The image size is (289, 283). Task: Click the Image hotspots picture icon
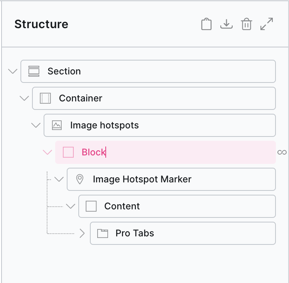pos(57,125)
